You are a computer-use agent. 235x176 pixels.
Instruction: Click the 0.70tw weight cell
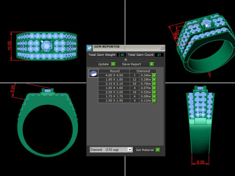pyautogui.click(x=145, y=84)
